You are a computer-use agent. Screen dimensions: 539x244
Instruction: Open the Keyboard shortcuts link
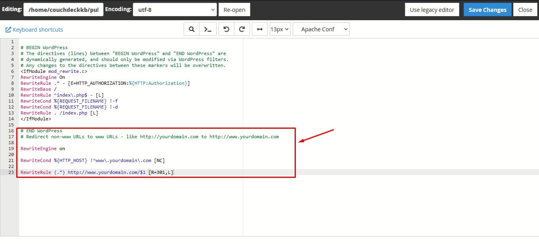click(x=37, y=29)
